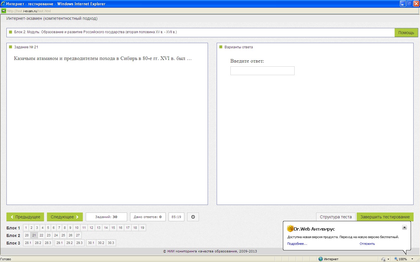The width and height of the screenshot is (420, 262).
Task: Jump to task 28.2 in Блок 3
Action: tap(38, 243)
